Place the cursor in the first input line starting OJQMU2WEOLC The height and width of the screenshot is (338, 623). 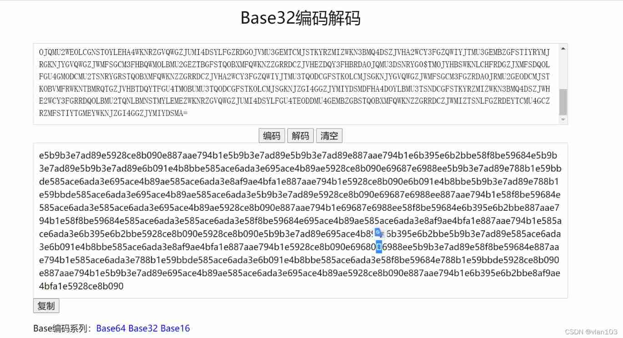pyautogui.click(x=295, y=52)
